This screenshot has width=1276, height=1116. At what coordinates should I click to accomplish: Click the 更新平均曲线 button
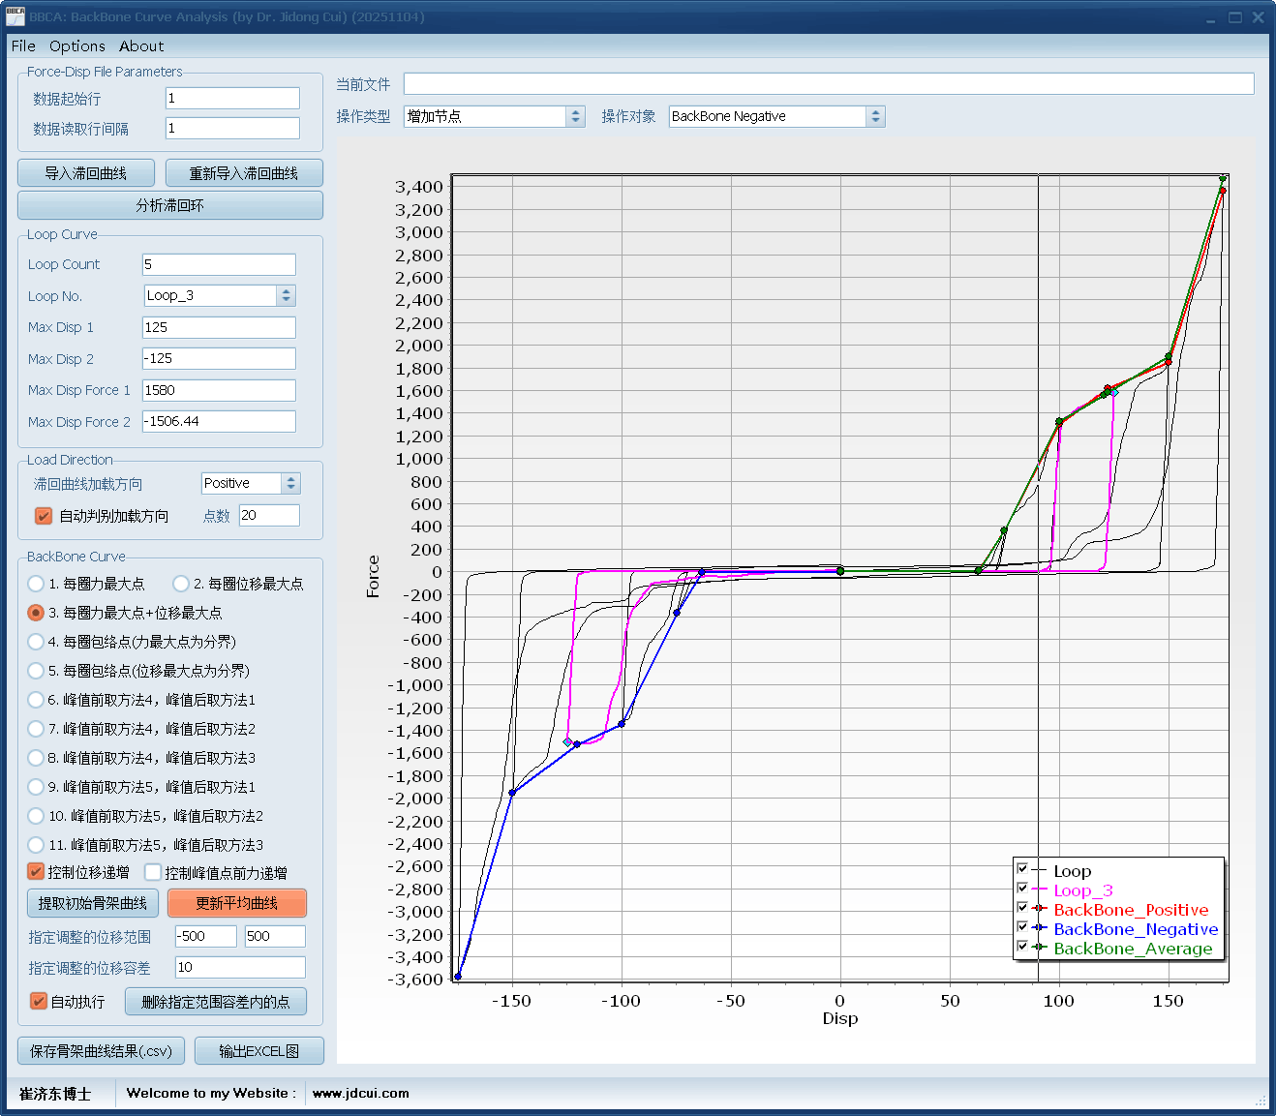coord(237,903)
